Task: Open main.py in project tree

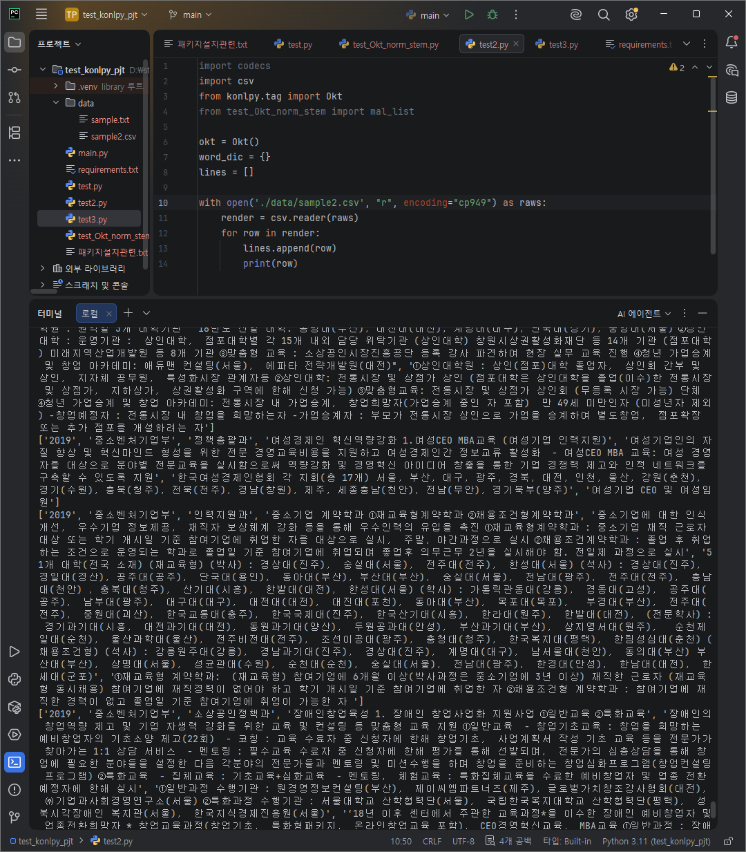Action: [x=87, y=153]
